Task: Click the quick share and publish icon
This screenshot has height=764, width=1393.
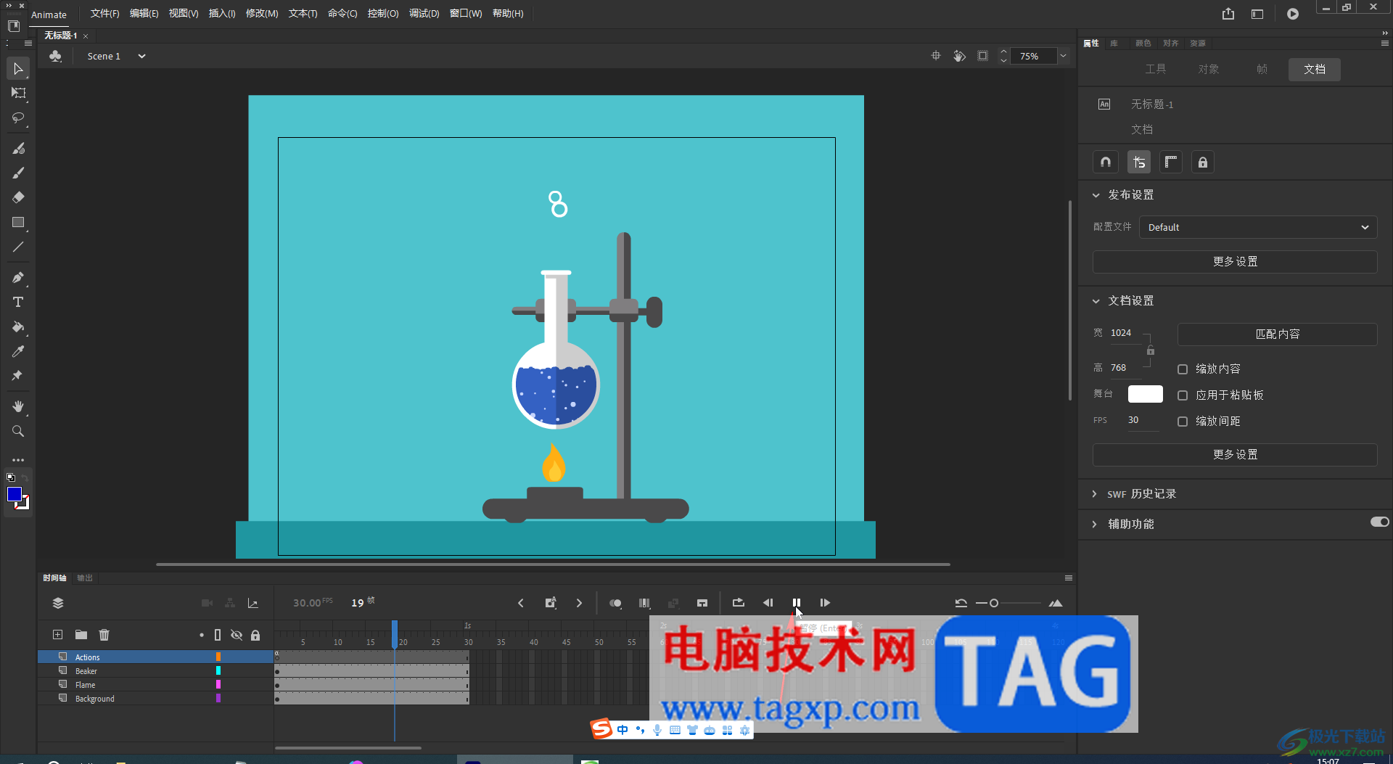Action: [1228, 14]
